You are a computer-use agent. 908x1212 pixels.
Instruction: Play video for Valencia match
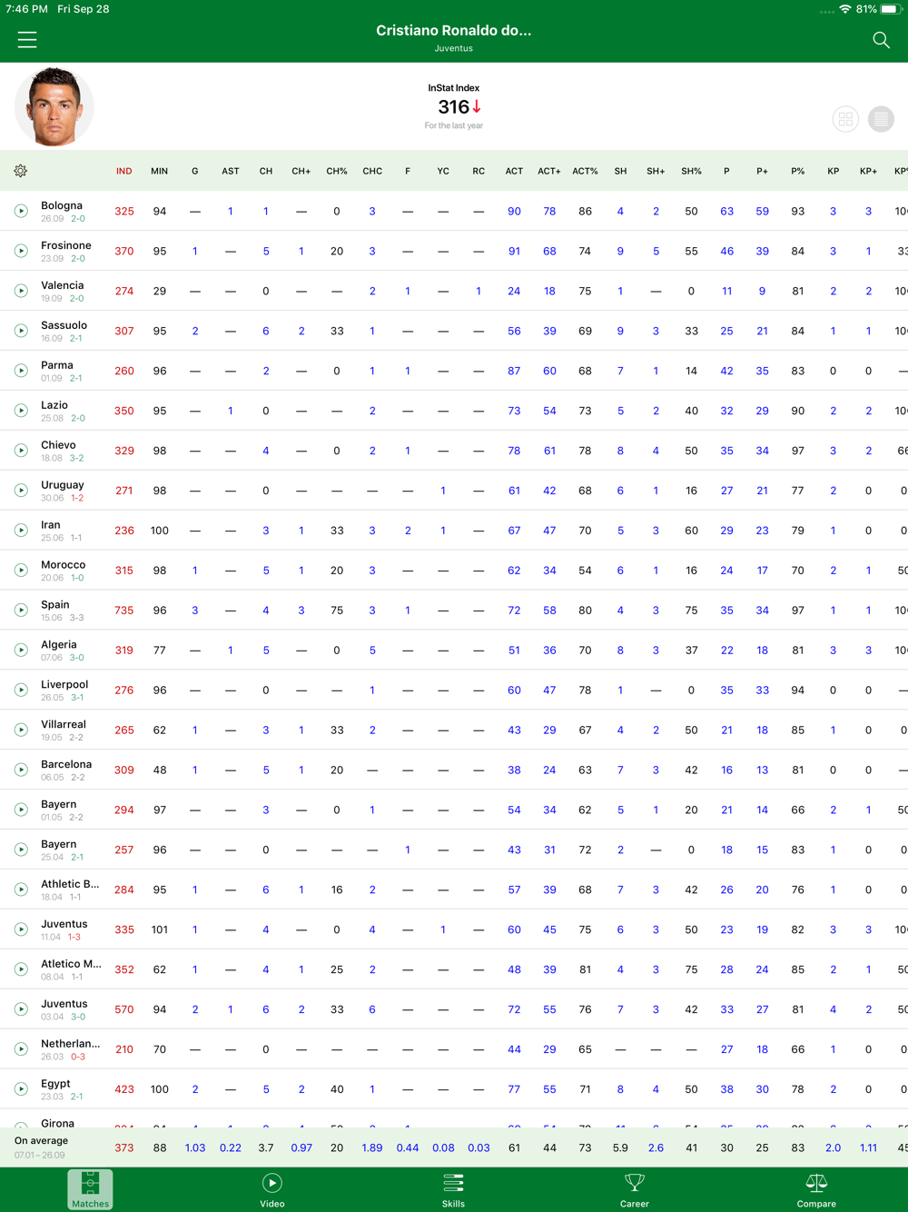[21, 291]
